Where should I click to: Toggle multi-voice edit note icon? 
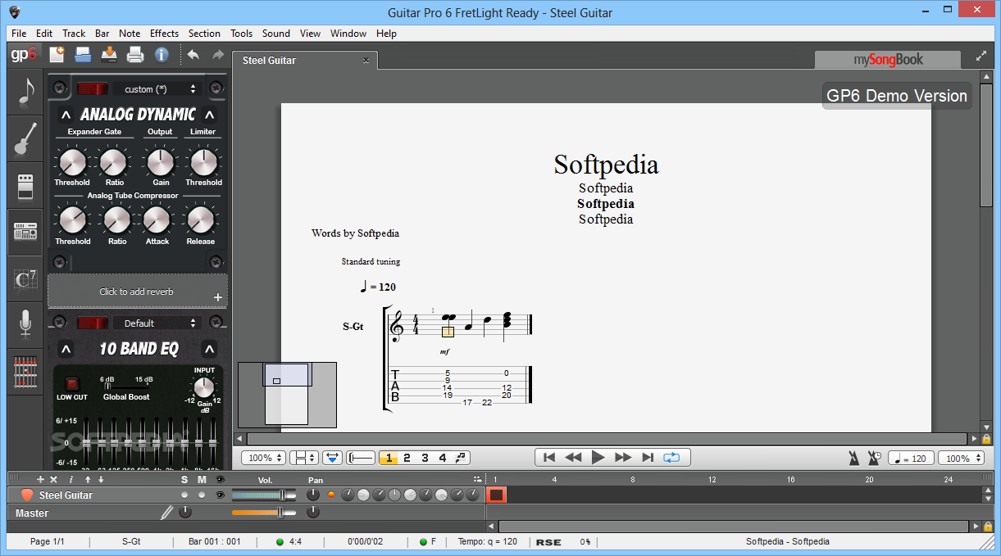(x=461, y=458)
